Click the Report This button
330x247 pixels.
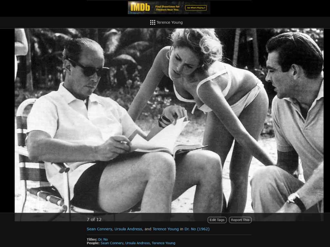pyautogui.click(x=240, y=220)
